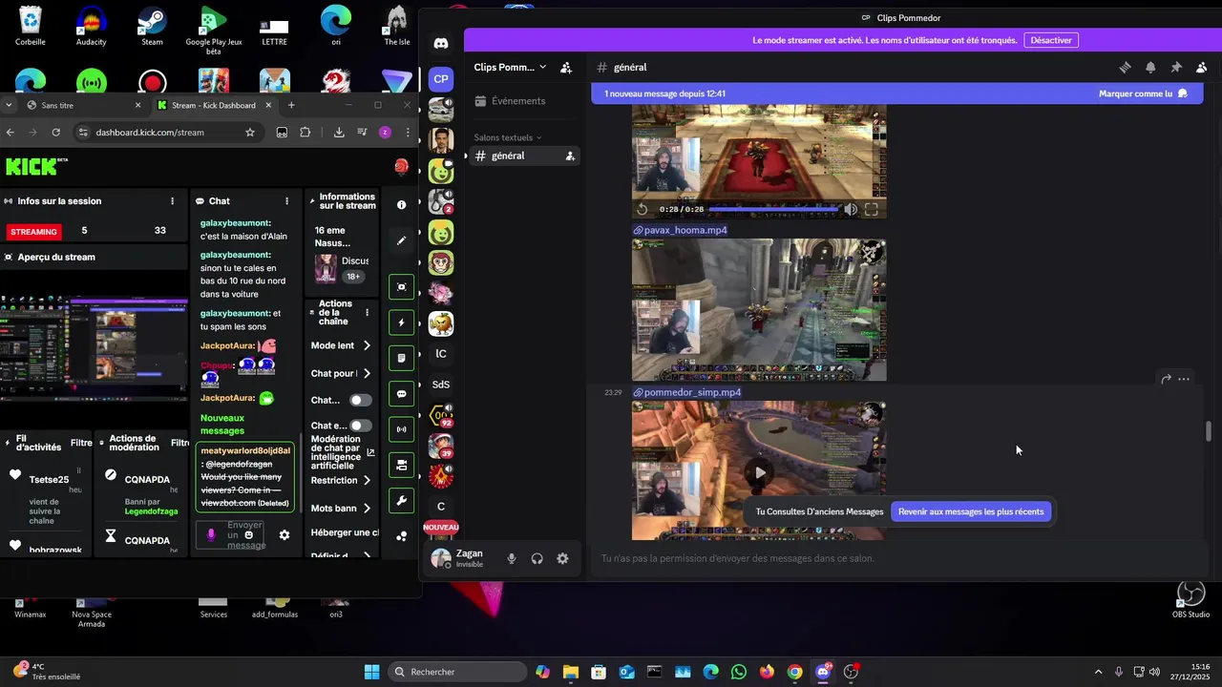The image size is (1222, 687).
Task: Open notification bell settings in Discord header
Action: (x=1150, y=67)
